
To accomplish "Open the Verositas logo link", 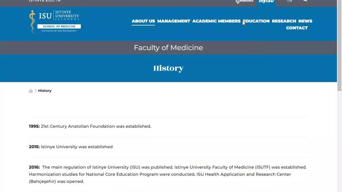I will [244, 2].
